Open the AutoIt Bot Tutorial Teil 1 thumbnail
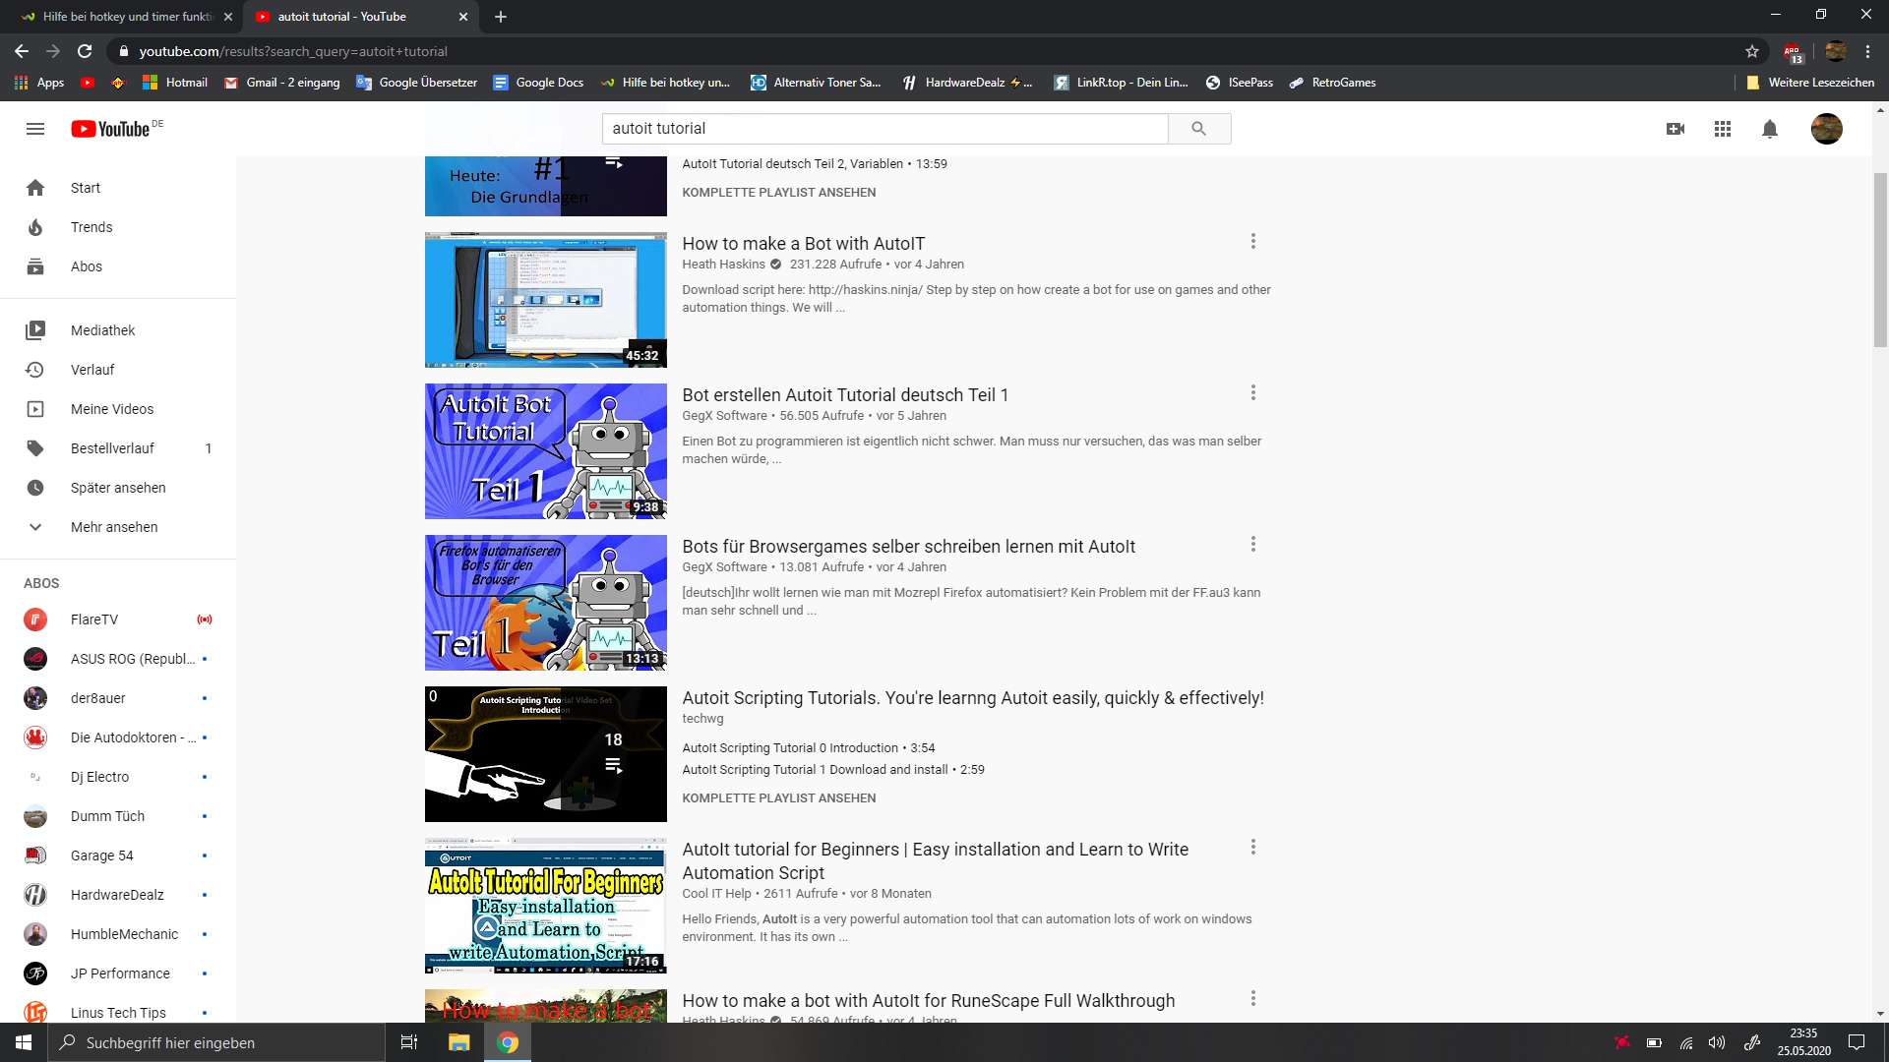 (545, 451)
